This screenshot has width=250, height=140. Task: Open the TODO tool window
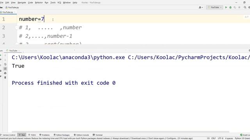32,135
